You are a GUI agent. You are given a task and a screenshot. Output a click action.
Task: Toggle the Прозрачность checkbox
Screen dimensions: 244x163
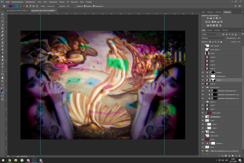pos(94,6)
